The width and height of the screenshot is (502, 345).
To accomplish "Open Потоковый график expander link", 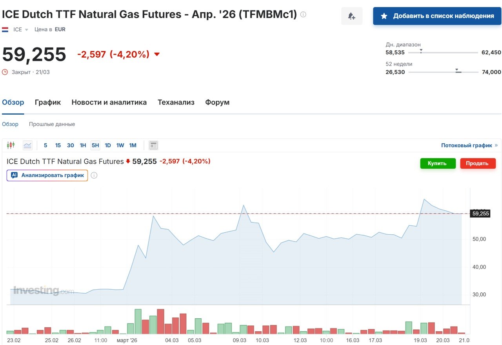I will coord(469,145).
